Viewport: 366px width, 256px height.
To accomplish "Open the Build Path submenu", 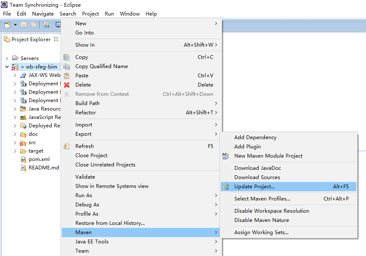I will (141, 103).
